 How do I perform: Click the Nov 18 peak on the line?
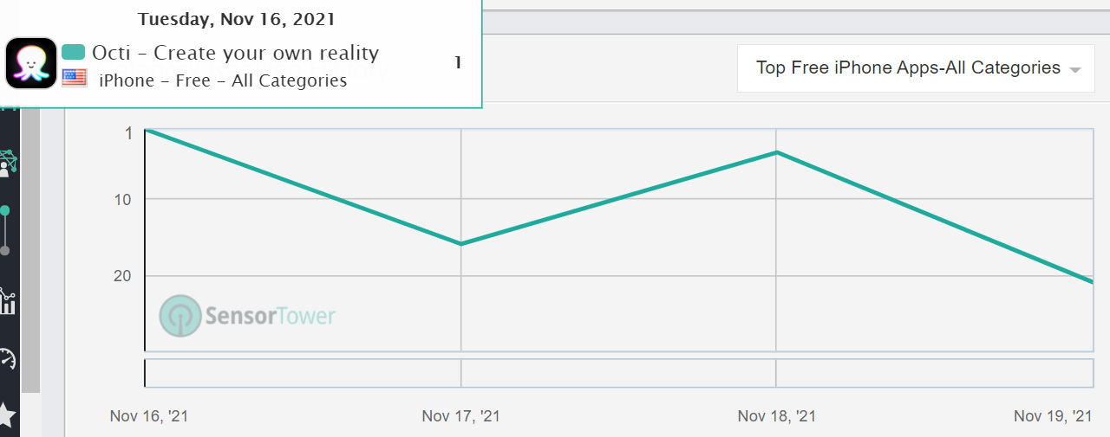point(776,152)
